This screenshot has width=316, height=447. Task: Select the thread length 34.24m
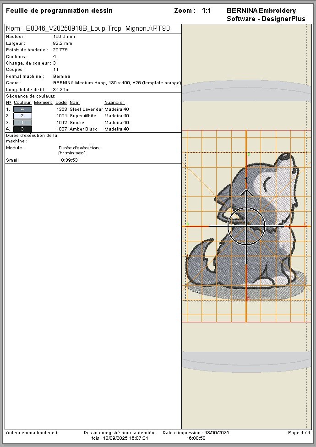coord(61,89)
